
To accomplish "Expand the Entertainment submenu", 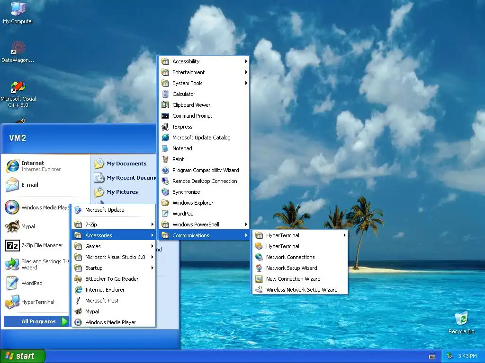I will pyautogui.click(x=204, y=72).
